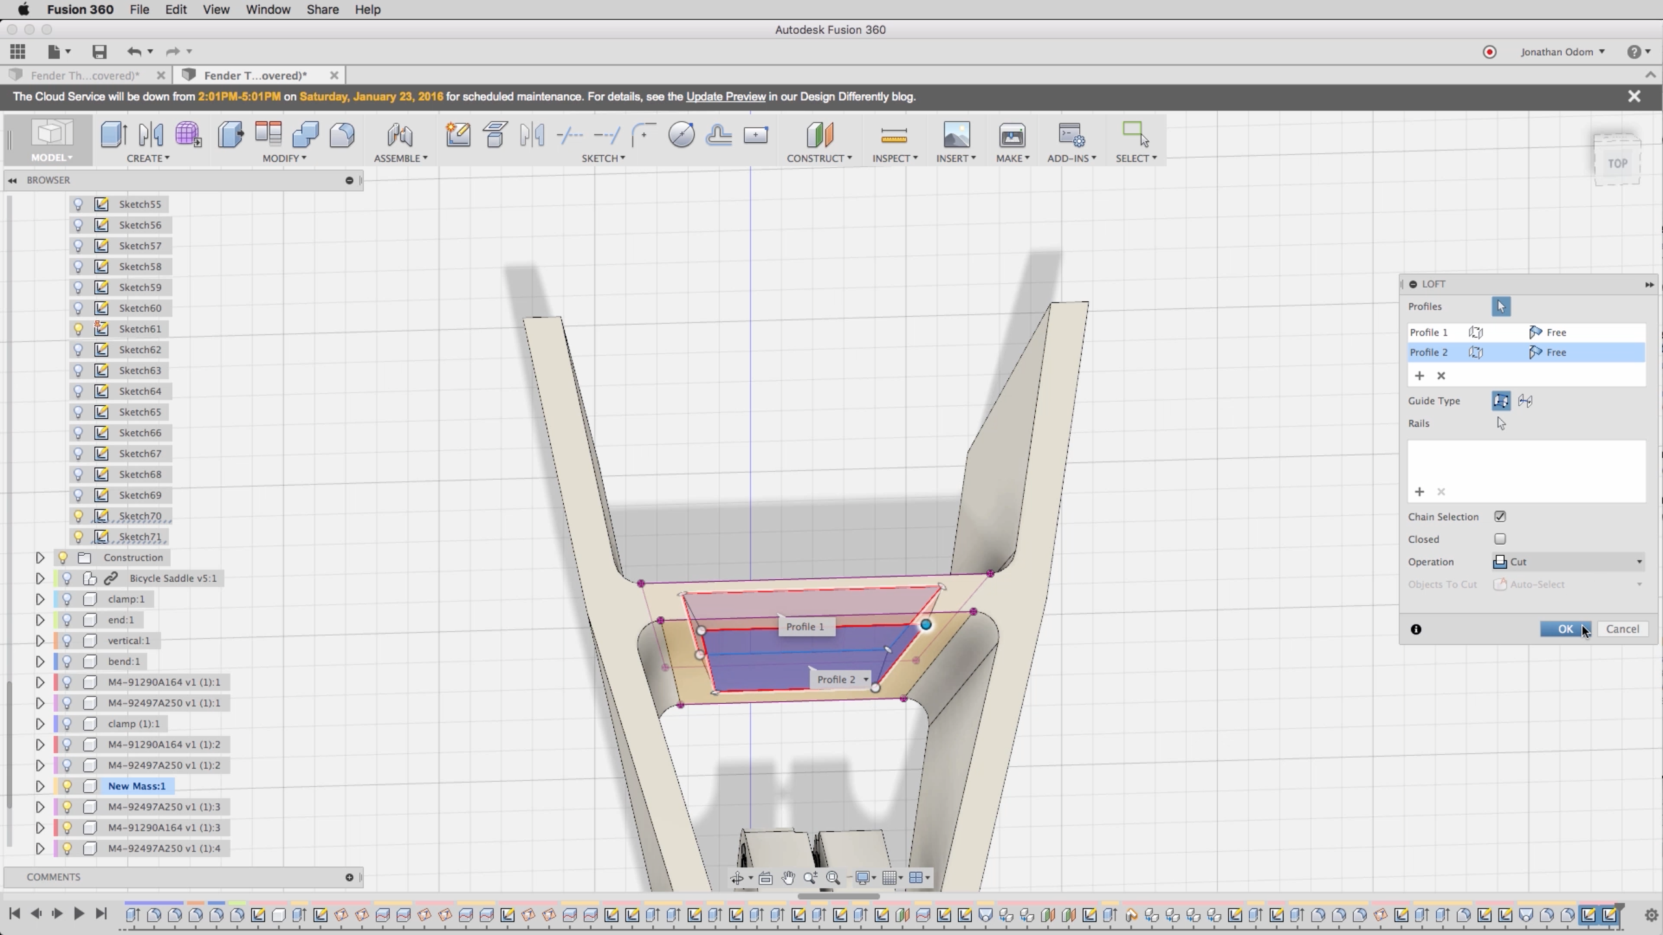Toggle Chain Selection checkbox

[x=1500, y=516]
